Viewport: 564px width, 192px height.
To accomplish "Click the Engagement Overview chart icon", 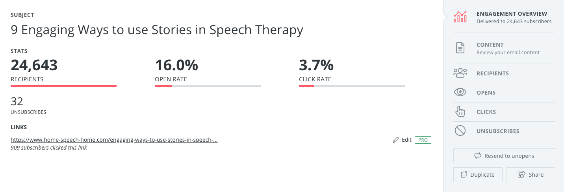I will coord(460,17).
